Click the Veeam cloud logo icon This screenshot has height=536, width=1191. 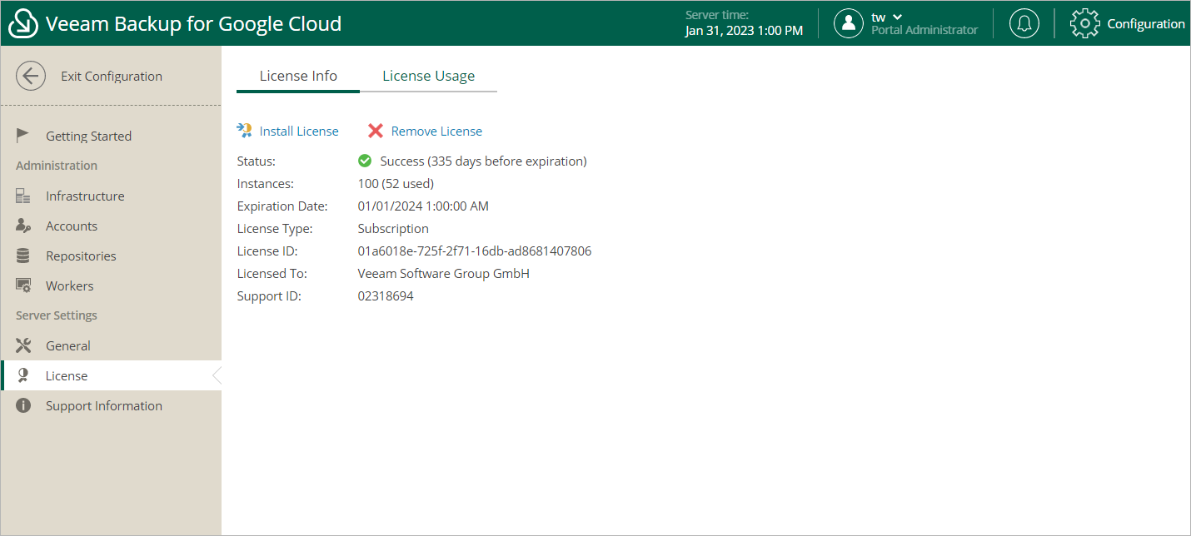23,24
